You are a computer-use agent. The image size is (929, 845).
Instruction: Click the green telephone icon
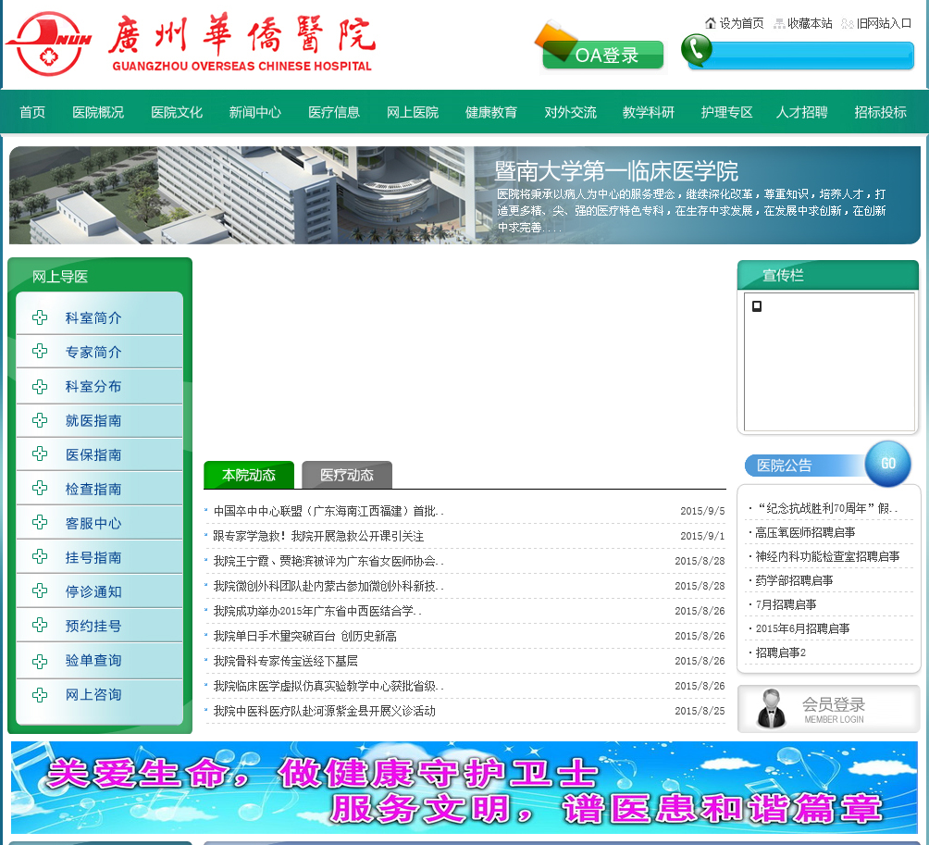click(x=696, y=50)
